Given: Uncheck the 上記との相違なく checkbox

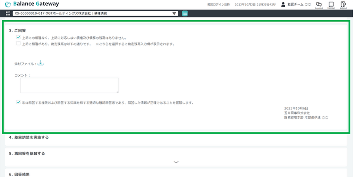Looking at the screenshot, I should (18, 37).
